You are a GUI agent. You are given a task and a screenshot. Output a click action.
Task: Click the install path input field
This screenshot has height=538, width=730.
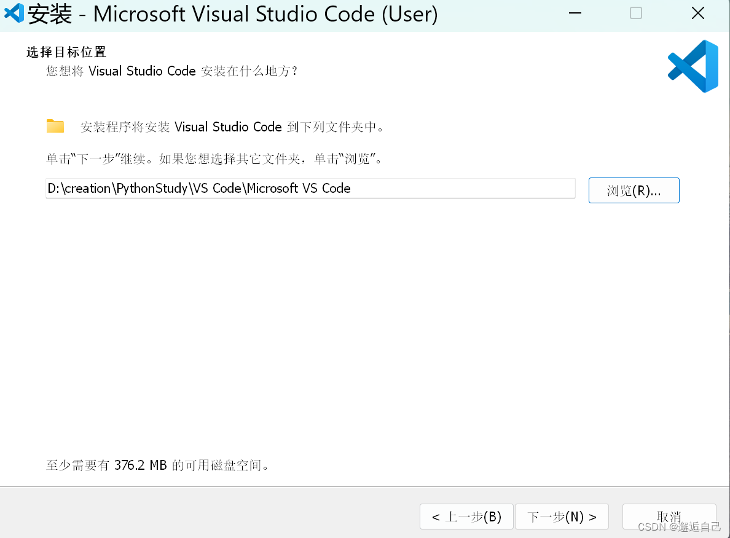[x=310, y=188]
